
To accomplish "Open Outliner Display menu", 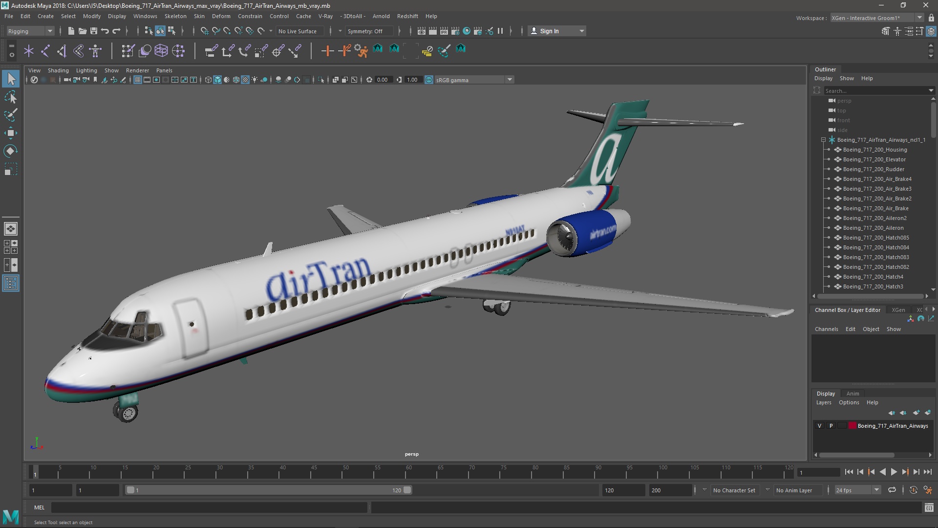I will pyautogui.click(x=823, y=78).
